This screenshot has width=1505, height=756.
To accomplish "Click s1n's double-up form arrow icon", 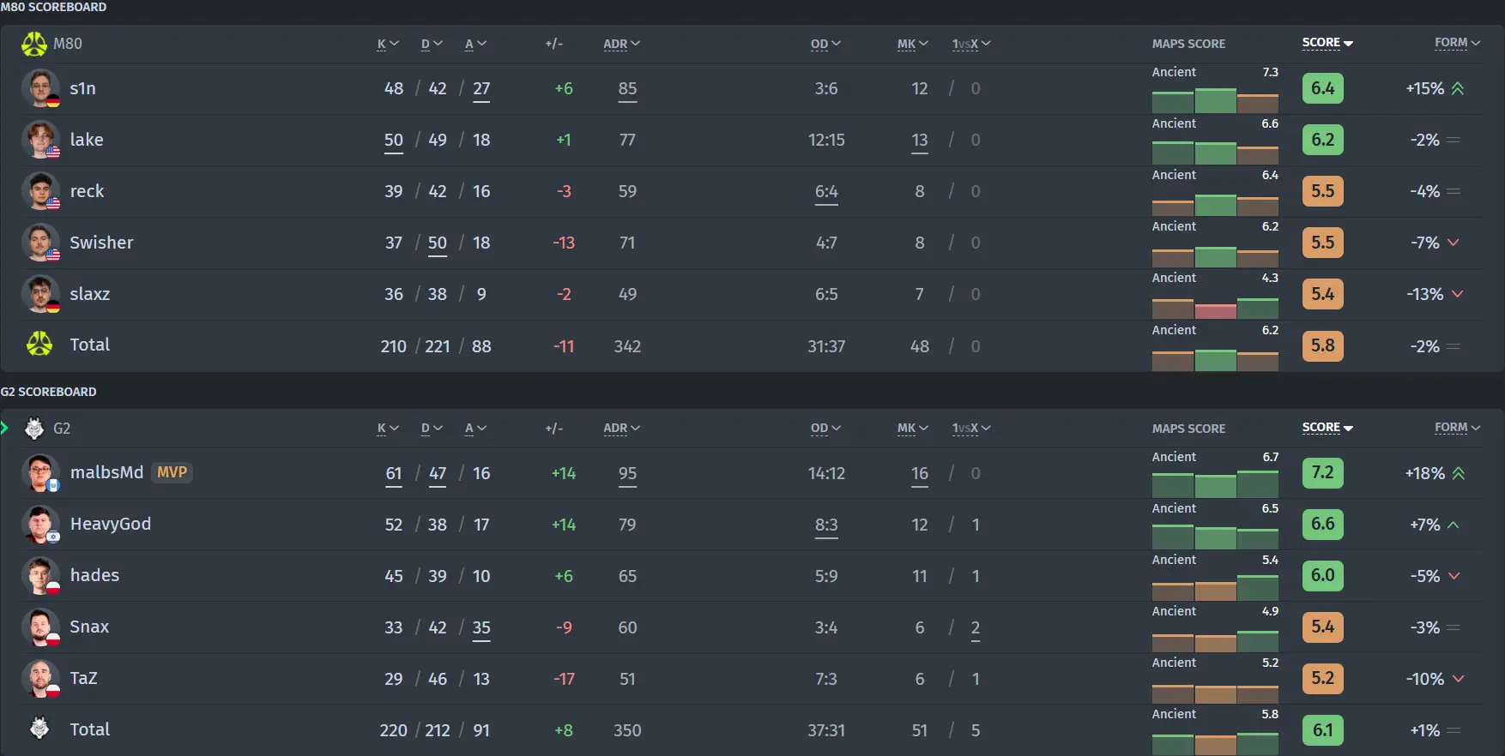I will [x=1458, y=88].
